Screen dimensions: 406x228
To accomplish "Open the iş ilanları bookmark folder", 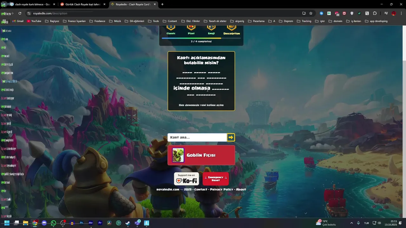I will [x=354, y=21].
